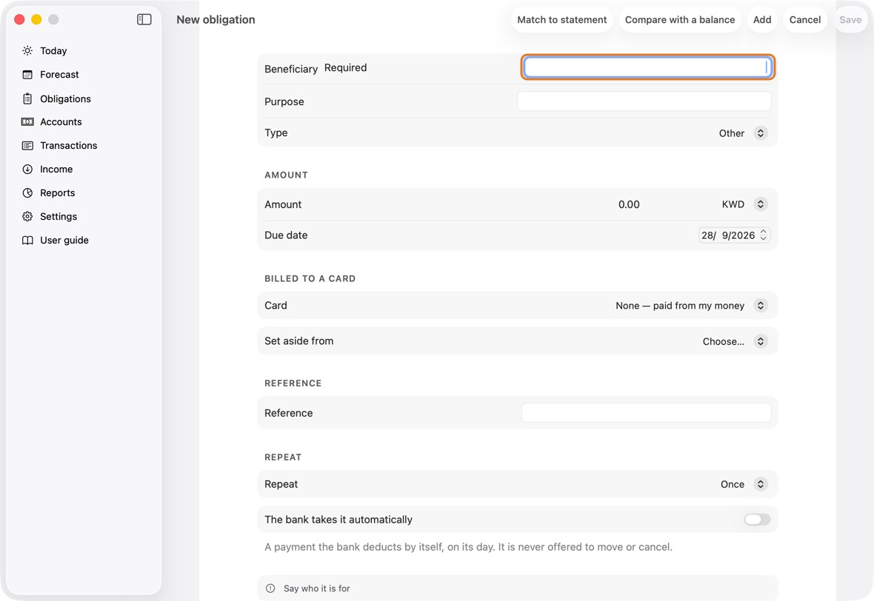874x601 pixels.
Task: Click the Accounts banknote icon
Action: pyautogui.click(x=27, y=122)
